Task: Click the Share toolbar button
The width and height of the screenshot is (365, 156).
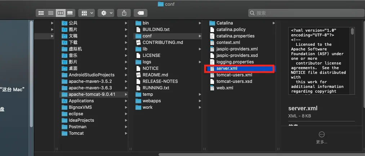Action: (124, 13)
